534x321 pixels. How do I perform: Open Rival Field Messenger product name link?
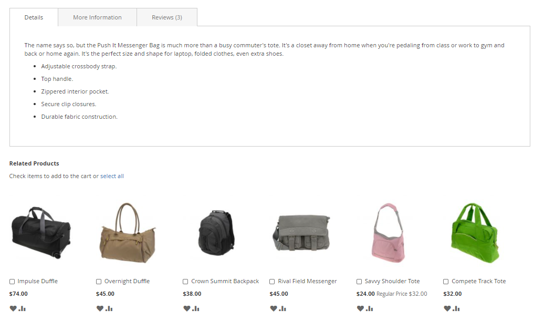(x=307, y=281)
